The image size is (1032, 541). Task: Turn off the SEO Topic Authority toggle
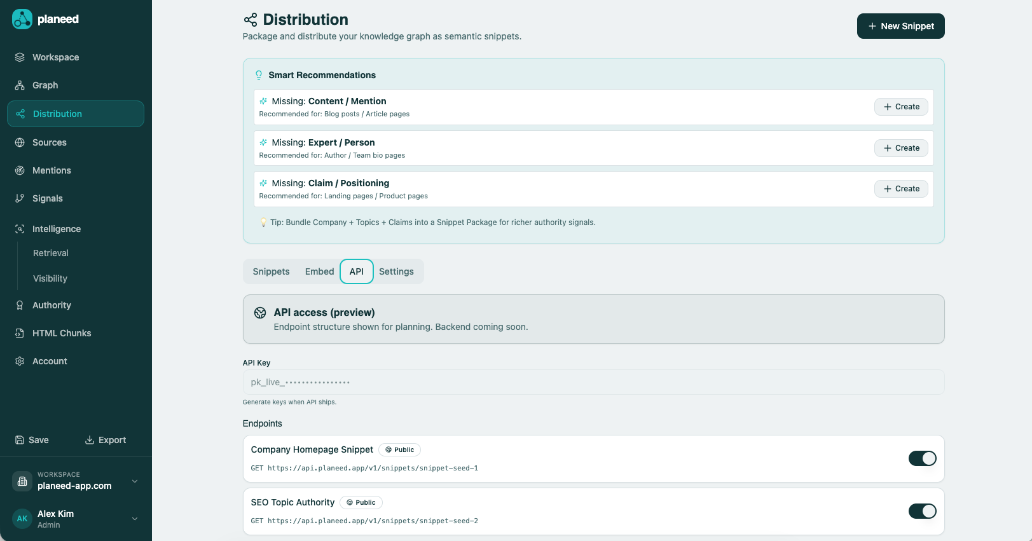pos(922,511)
